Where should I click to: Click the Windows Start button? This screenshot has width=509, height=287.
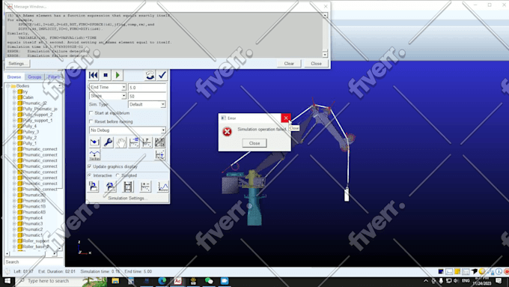click(7, 281)
